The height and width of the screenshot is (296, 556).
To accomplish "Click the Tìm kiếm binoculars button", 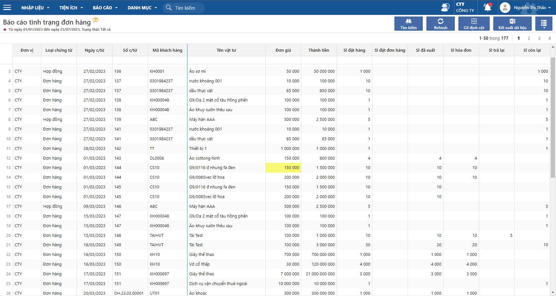I will 408,24.
